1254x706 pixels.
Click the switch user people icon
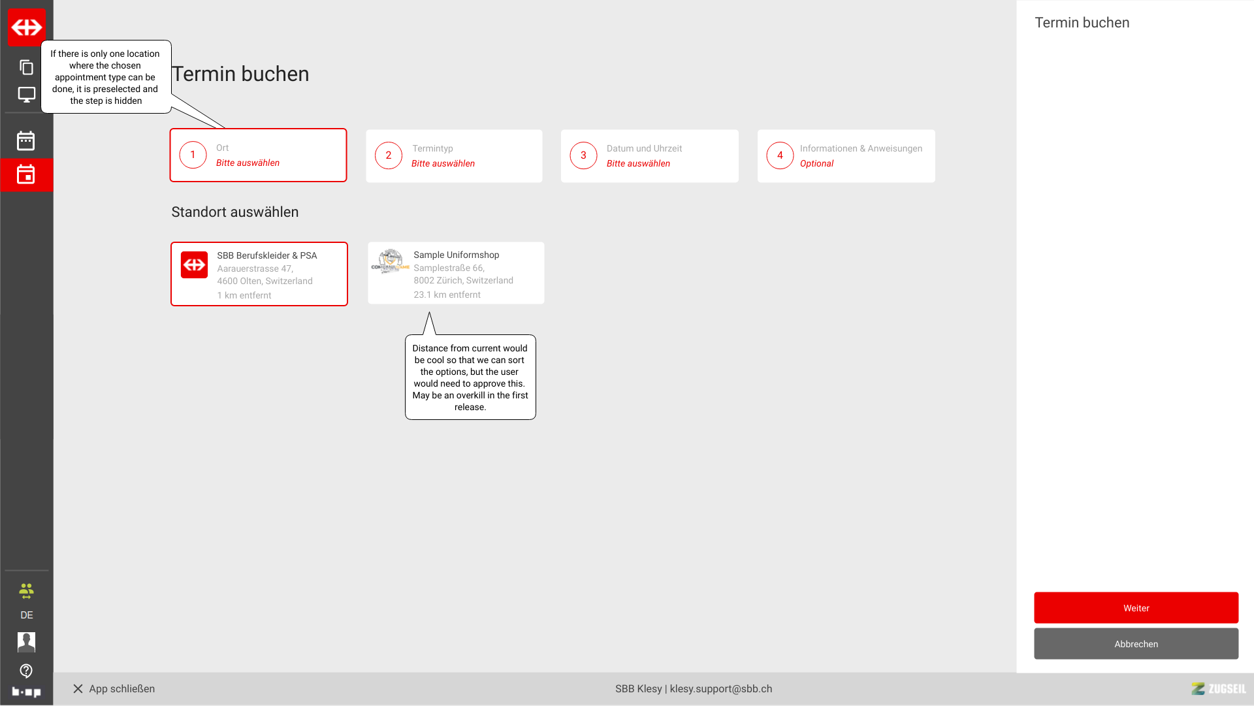[x=26, y=591]
